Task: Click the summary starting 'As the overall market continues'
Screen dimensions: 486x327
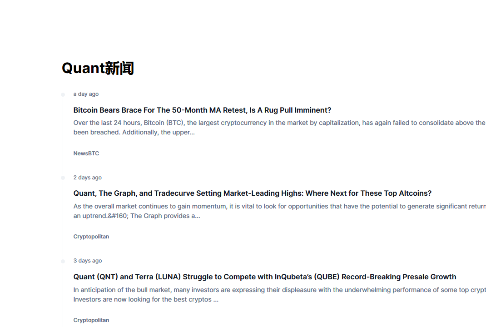Action: [280, 211]
